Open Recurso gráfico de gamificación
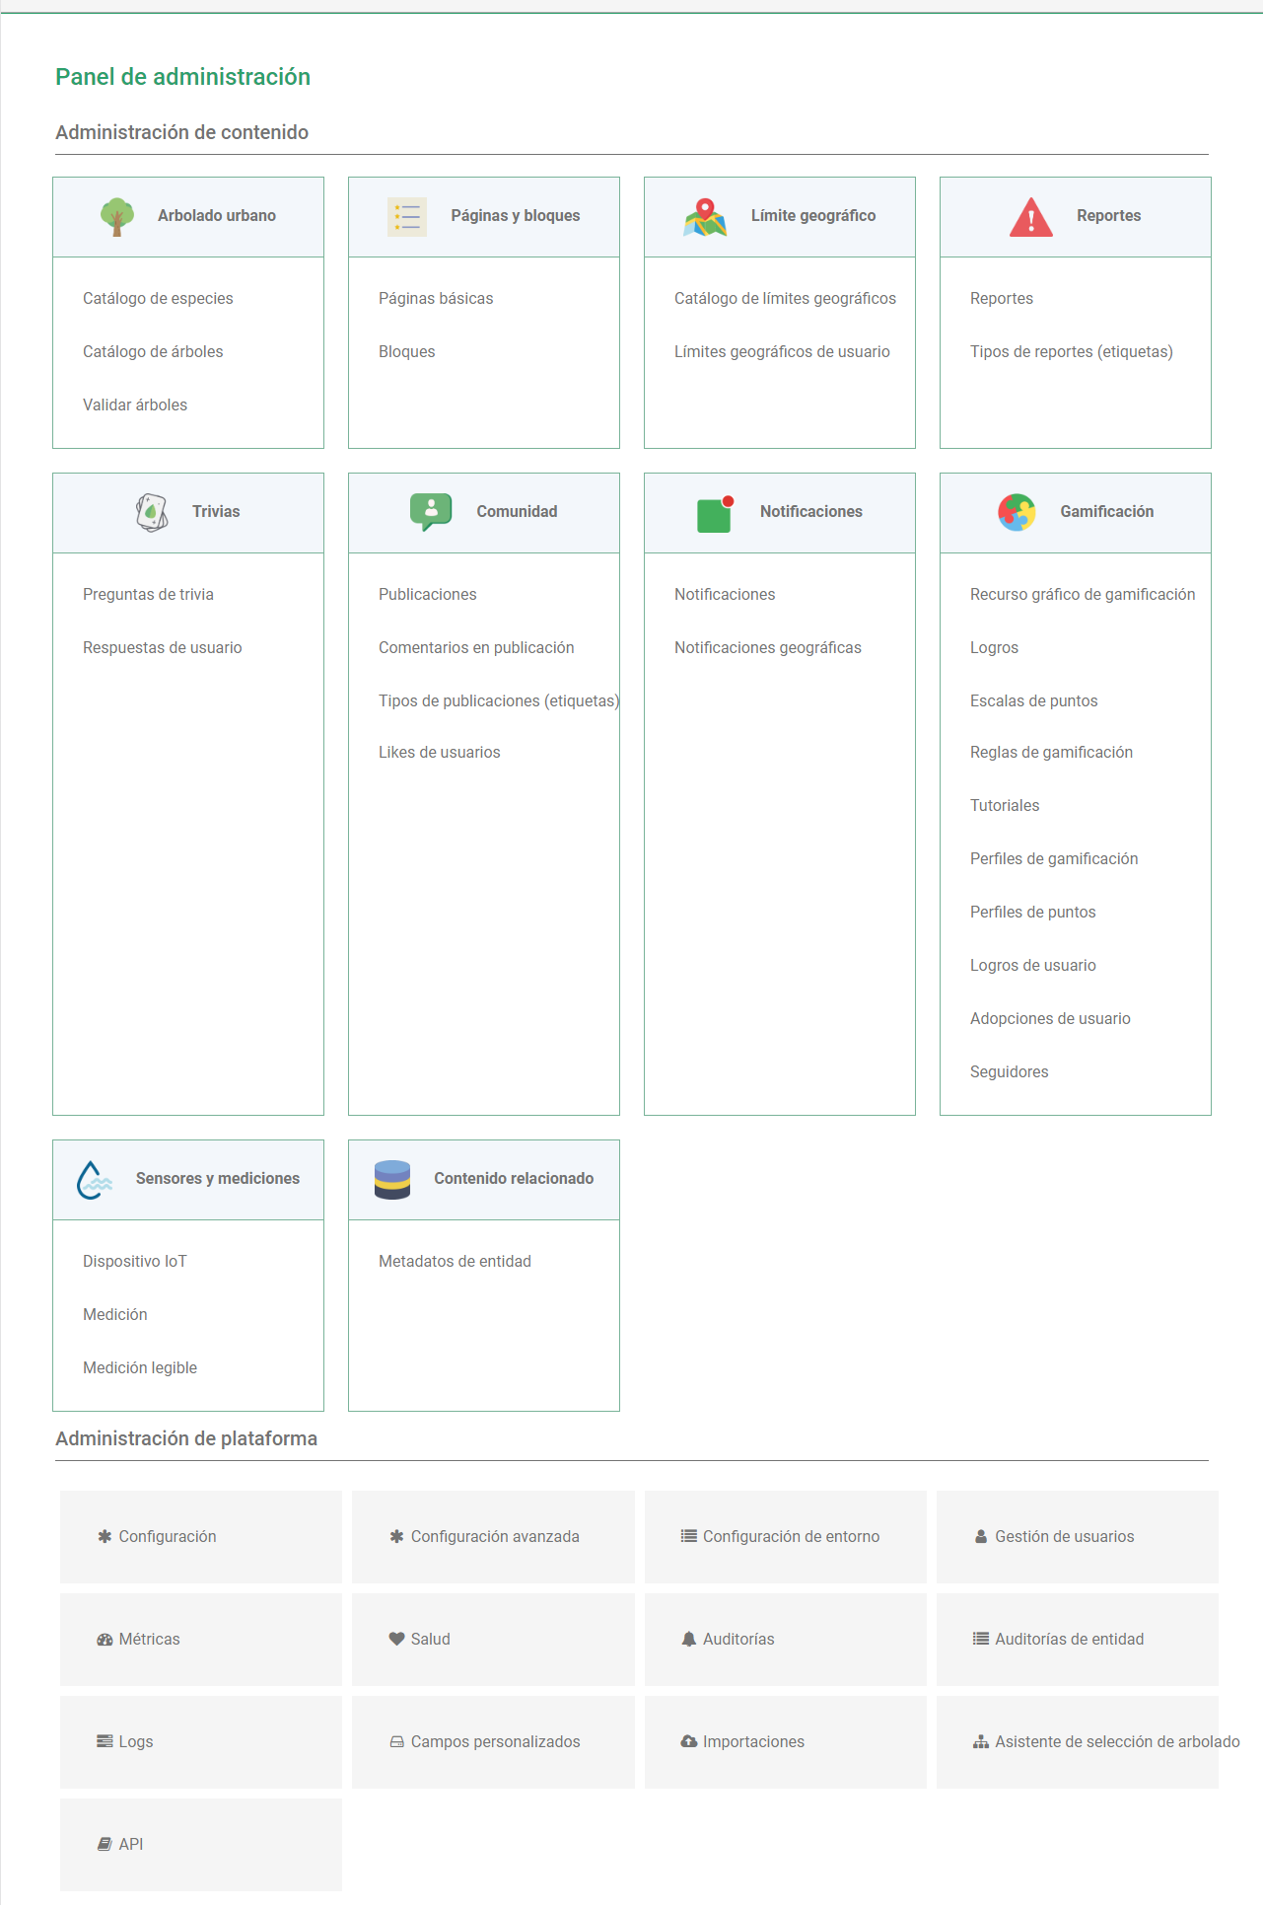Image resolution: width=1263 pixels, height=1908 pixels. pos(1083,594)
